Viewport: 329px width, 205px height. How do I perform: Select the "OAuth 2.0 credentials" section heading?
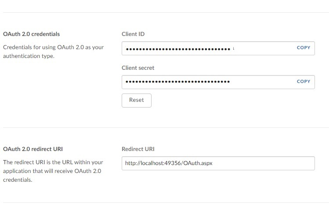(x=31, y=34)
